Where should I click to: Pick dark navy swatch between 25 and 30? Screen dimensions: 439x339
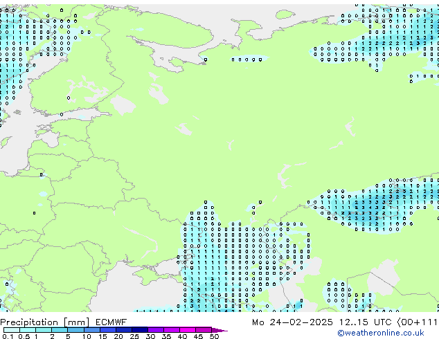point(140,330)
